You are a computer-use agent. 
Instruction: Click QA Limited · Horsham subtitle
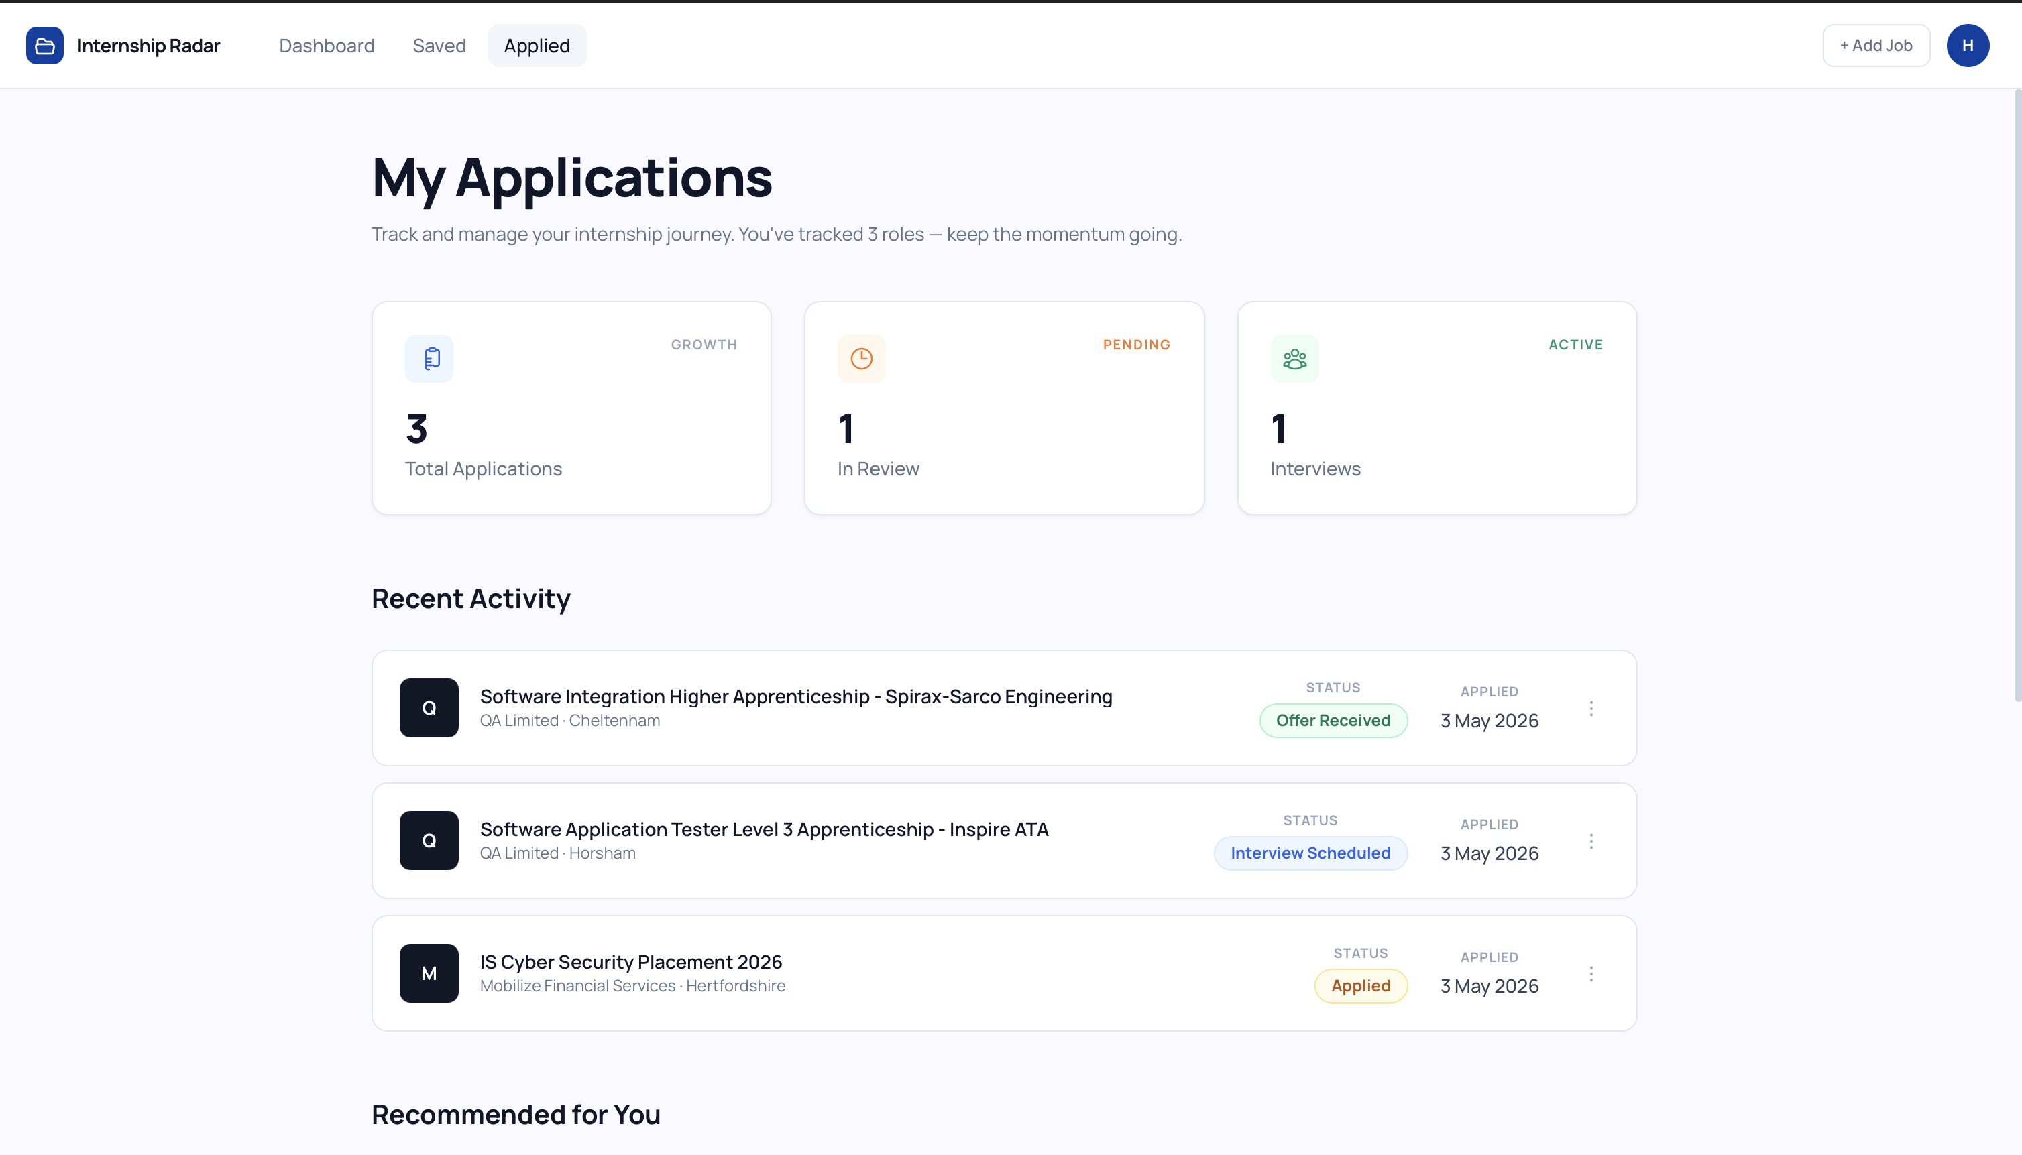click(558, 853)
